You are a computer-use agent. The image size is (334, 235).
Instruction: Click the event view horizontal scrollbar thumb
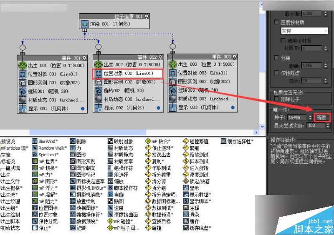88,132
